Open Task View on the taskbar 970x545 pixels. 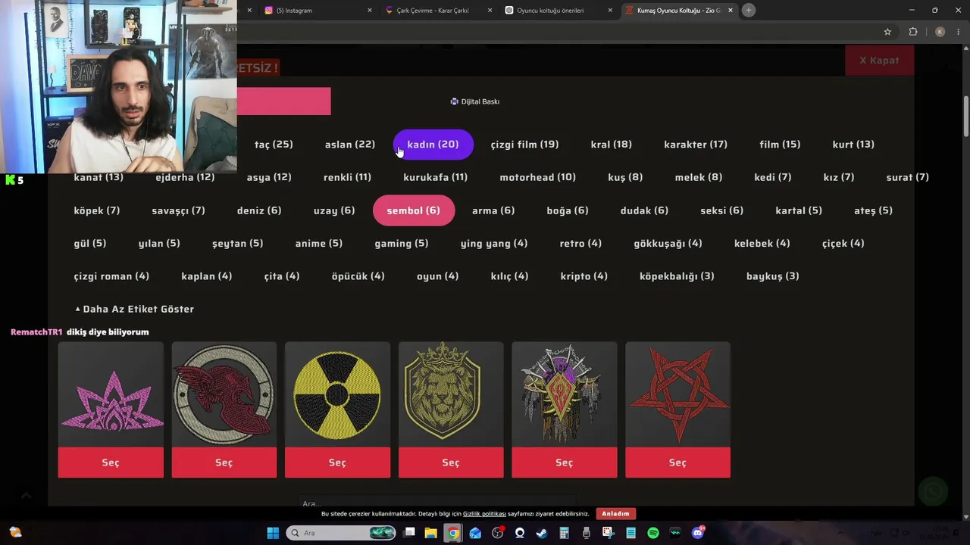tap(410, 533)
